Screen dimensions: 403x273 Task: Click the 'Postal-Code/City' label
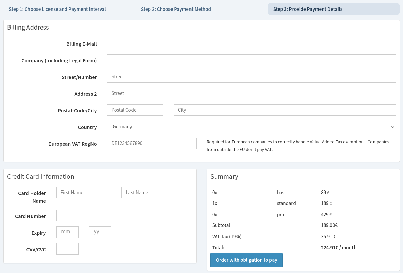pos(77,111)
